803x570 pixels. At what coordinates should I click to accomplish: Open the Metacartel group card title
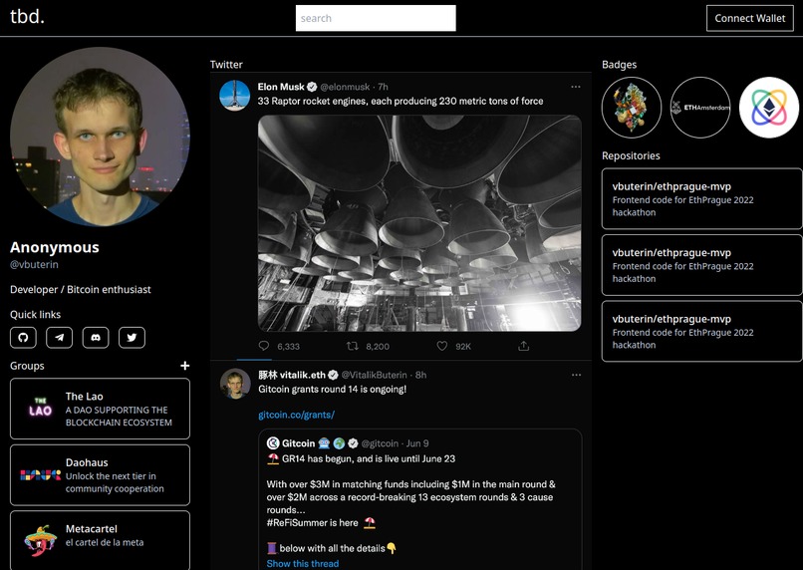(91, 528)
